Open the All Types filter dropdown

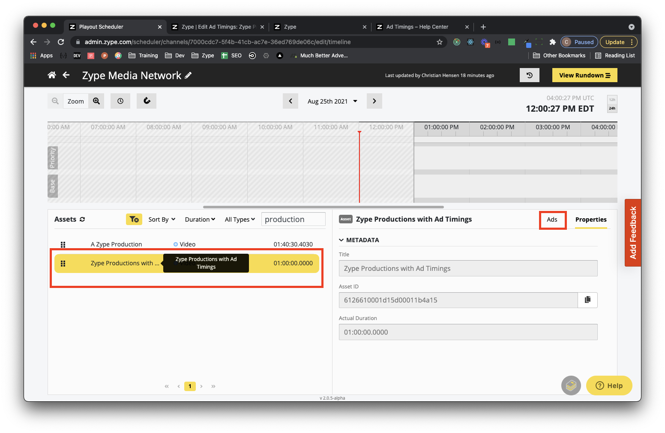click(x=240, y=219)
